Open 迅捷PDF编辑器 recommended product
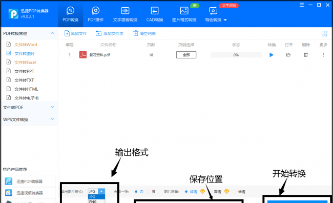 (29, 181)
